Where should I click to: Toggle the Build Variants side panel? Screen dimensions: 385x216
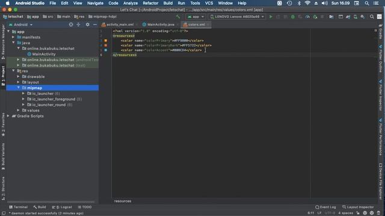3,157
